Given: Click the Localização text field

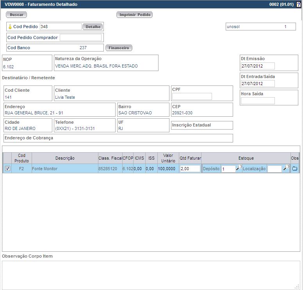Looking at the screenshot, I should click(x=274, y=169).
